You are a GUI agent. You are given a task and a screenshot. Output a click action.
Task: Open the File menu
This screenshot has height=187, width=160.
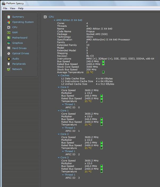tap(5, 8)
